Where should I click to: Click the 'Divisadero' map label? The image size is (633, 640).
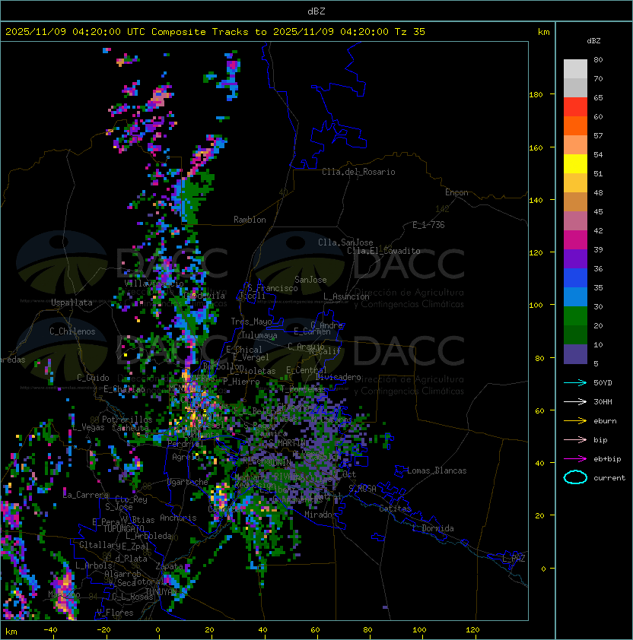(x=339, y=377)
